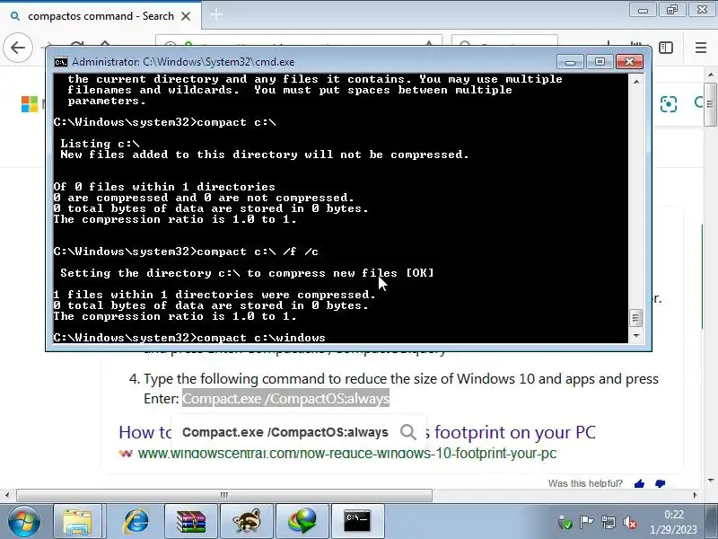Open the Action Center flag tray icon
Screen dimensions: 718x539
click(x=586, y=522)
